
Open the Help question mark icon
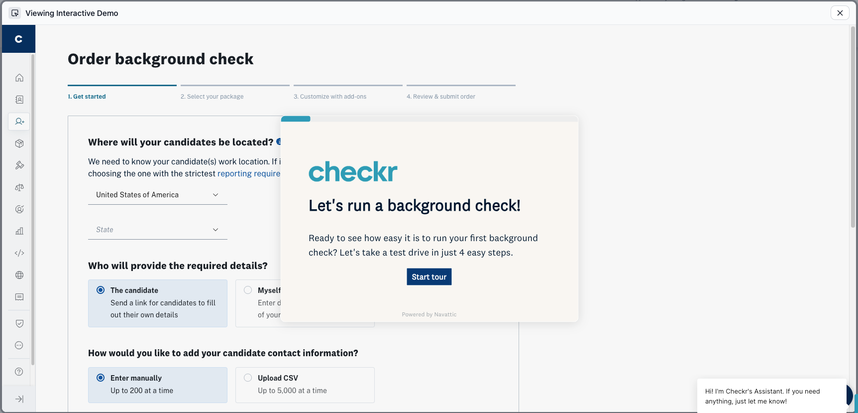coord(19,372)
